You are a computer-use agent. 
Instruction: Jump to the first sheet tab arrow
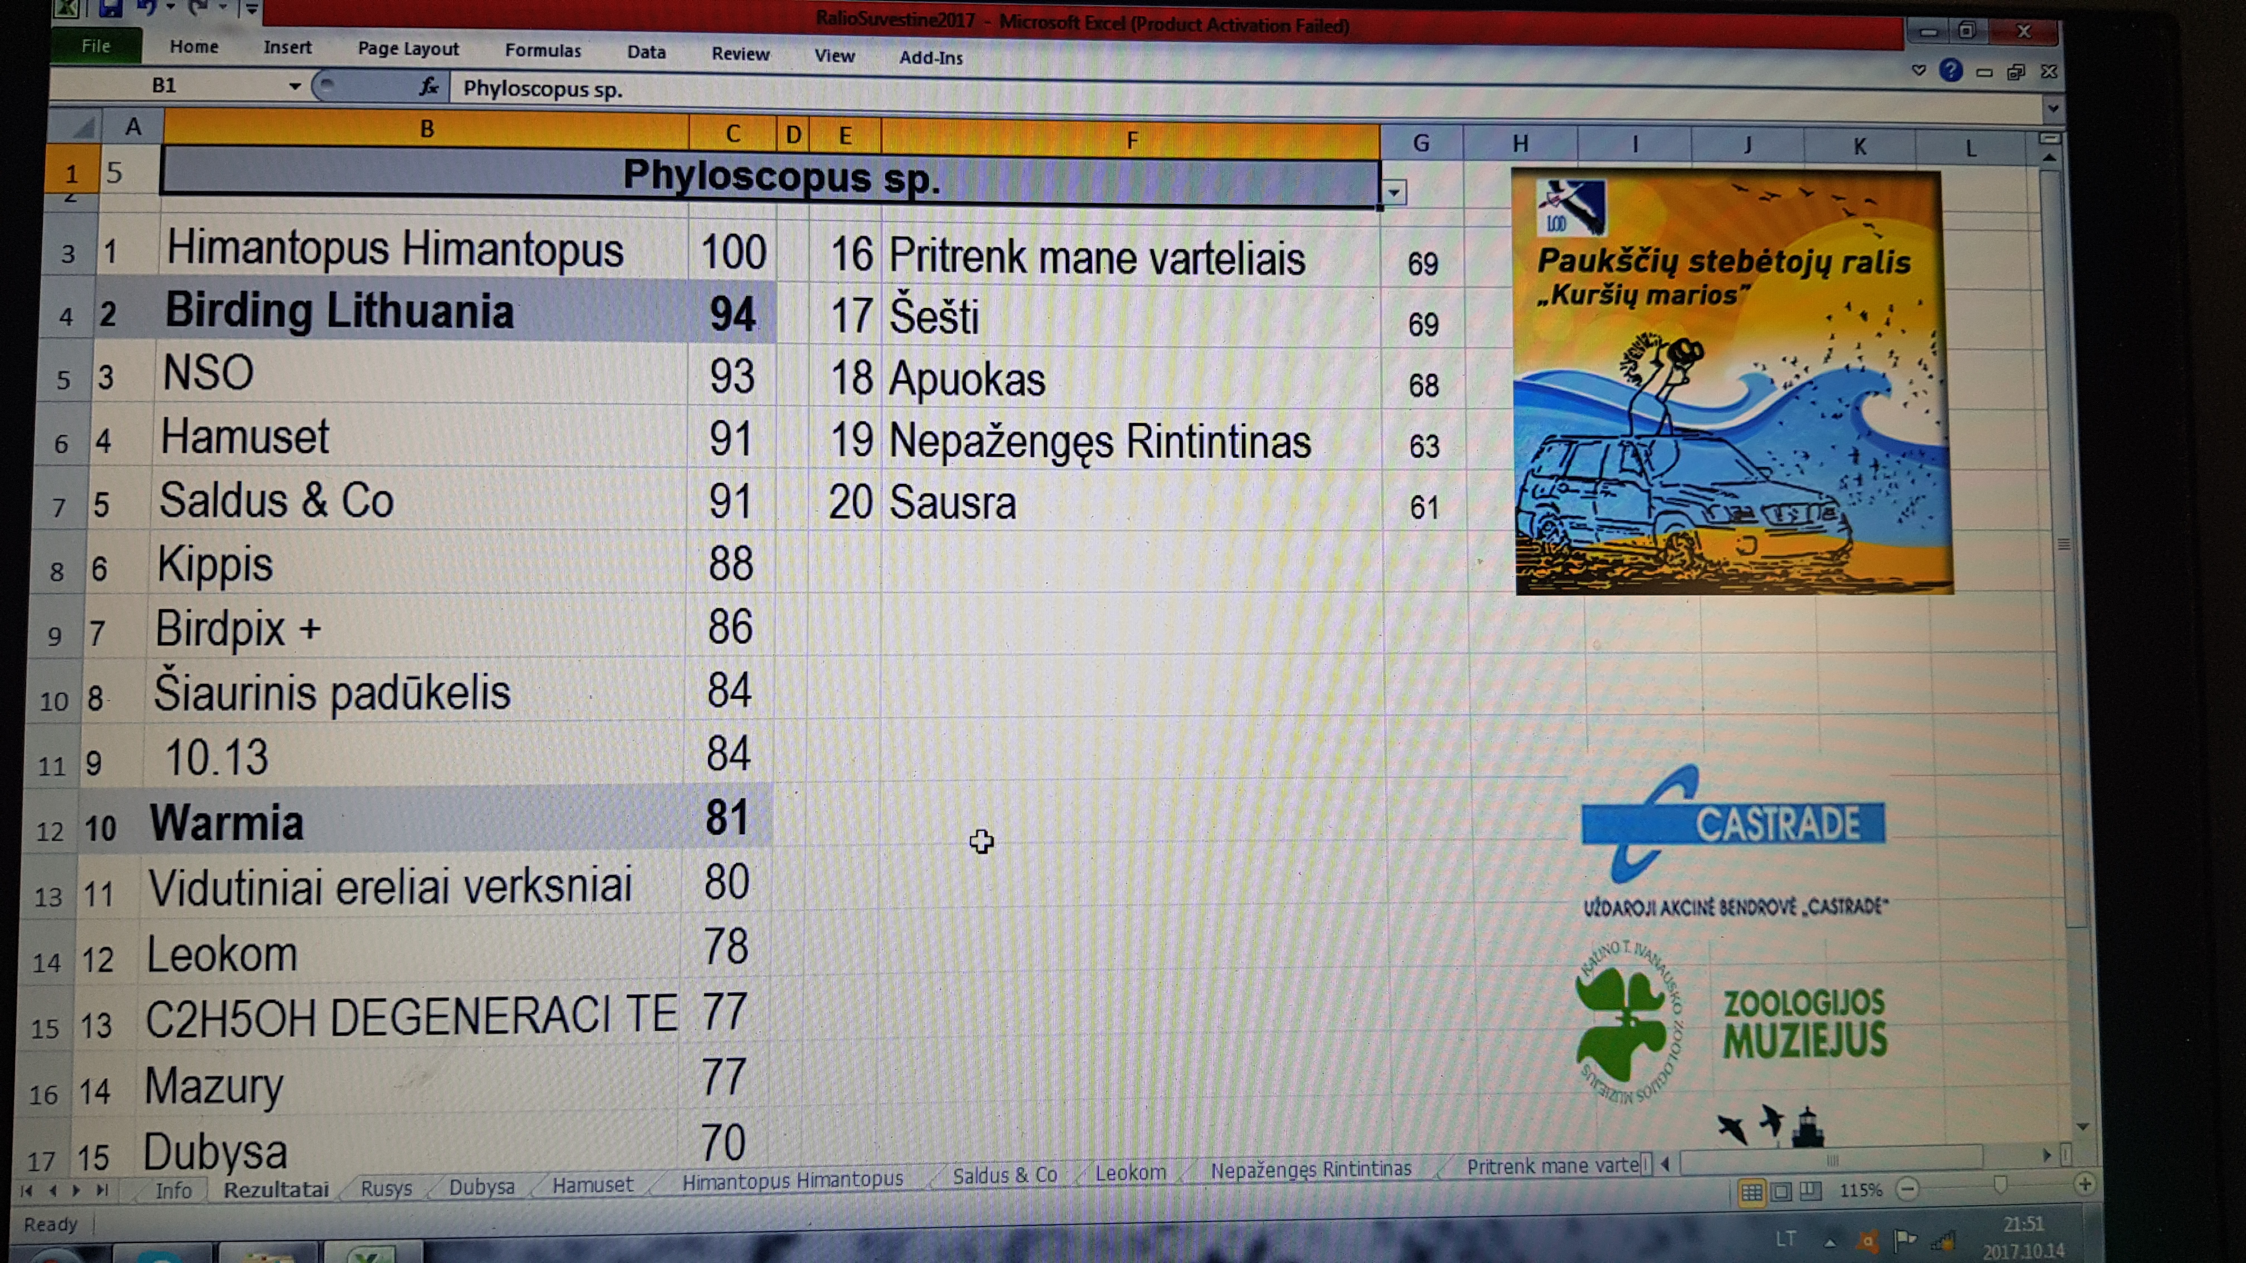(x=26, y=1191)
